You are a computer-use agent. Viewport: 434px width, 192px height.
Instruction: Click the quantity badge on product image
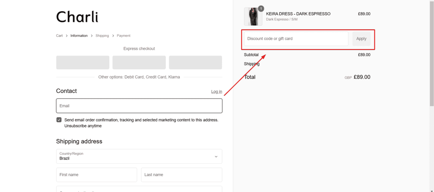261,9
